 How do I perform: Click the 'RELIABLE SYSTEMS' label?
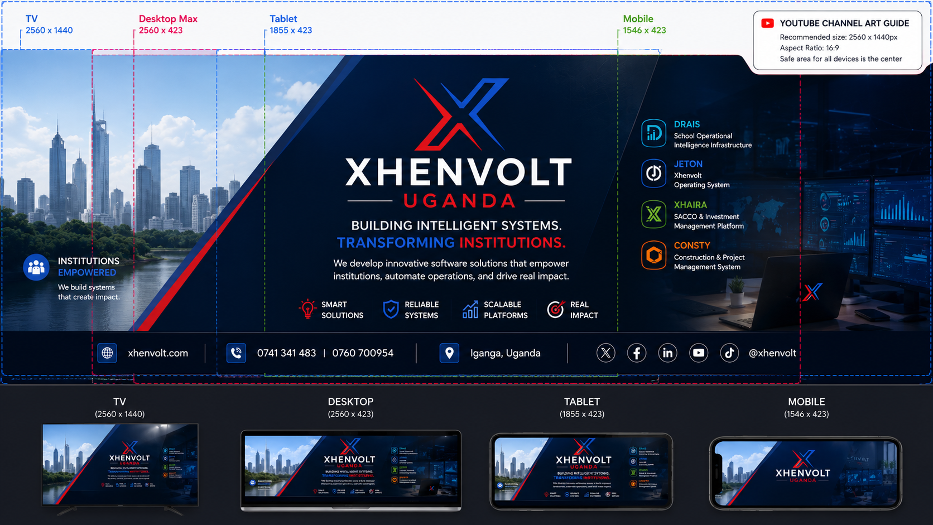coord(421,310)
